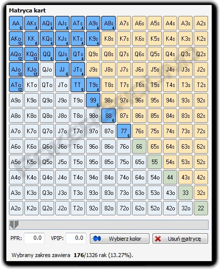Select the 22 pocket pair cell
220x271 pixels.
tap(201, 208)
